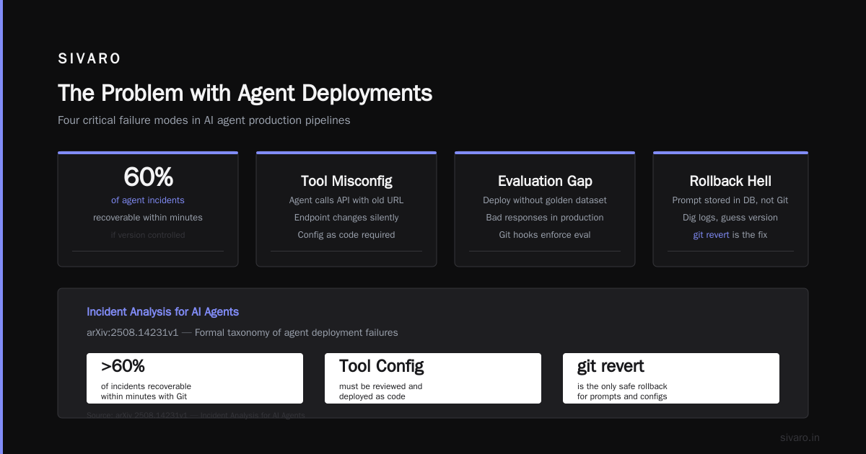This screenshot has height=454, width=866.
Task: Click the 'git revert' white box heading
Action: pos(611,366)
